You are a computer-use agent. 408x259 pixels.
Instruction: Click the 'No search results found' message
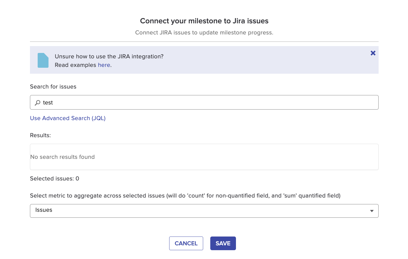62,157
